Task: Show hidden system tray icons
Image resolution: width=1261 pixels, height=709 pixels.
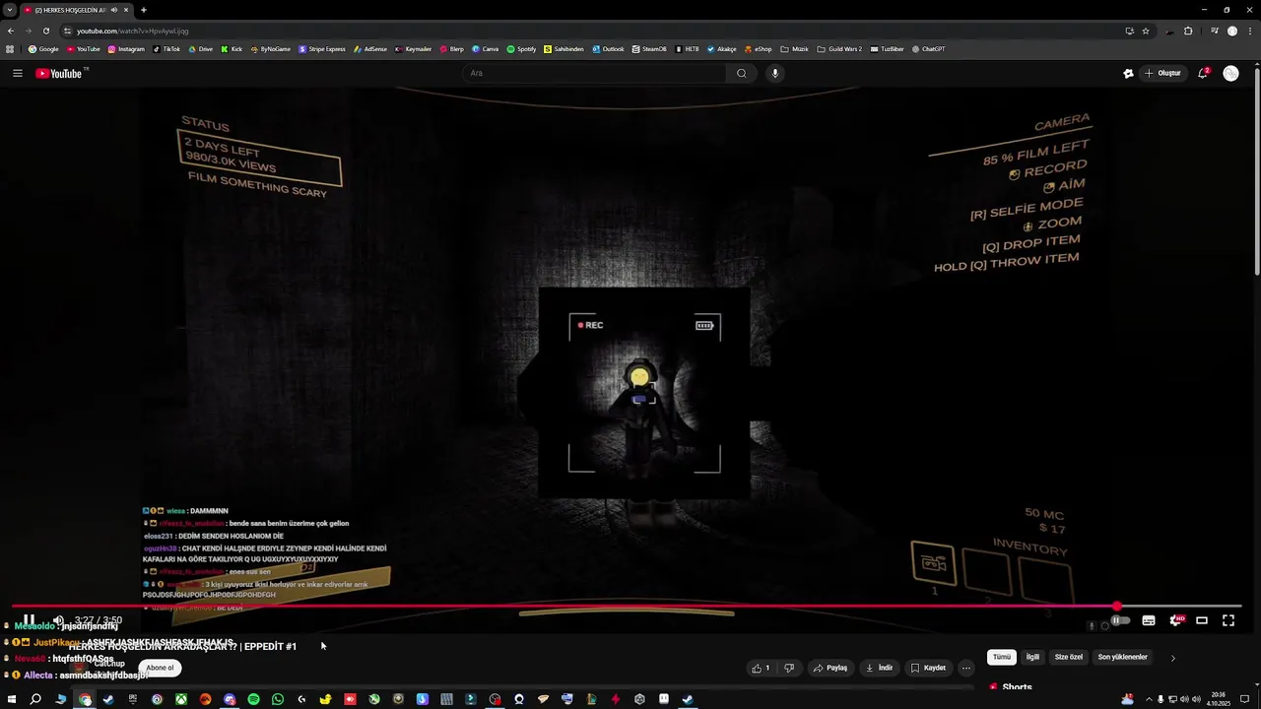Action: point(1149,699)
